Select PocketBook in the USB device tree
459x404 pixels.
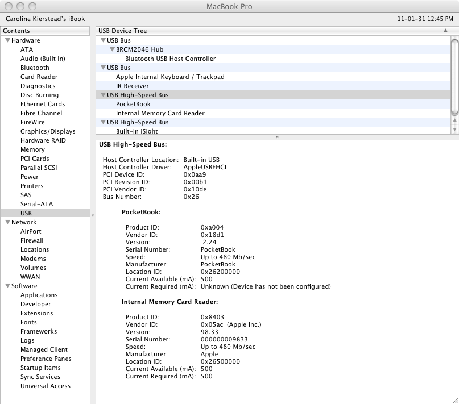133,104
